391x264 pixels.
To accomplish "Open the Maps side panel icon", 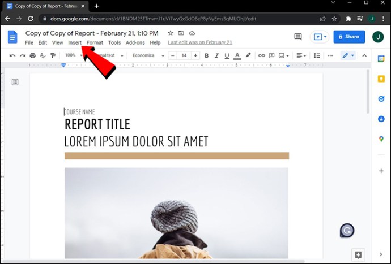I will (381, 139).
